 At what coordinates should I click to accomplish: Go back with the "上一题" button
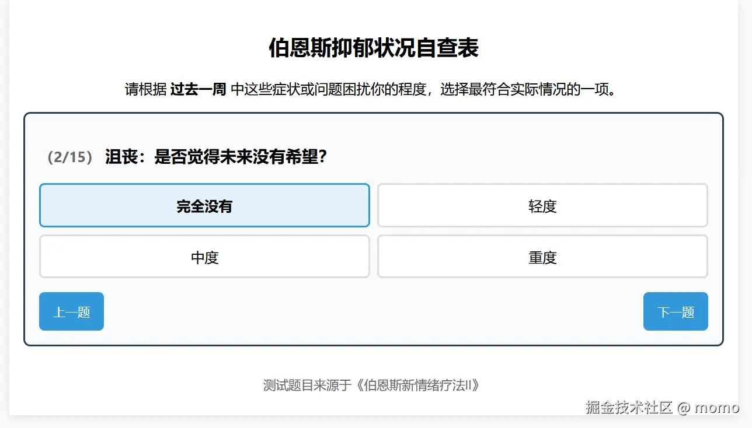point(71,311)
